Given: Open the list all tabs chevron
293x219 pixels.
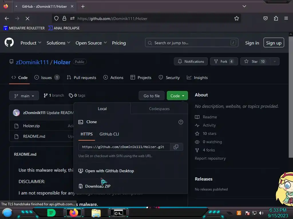Looking at the screenshot, I should coord(244,6).
